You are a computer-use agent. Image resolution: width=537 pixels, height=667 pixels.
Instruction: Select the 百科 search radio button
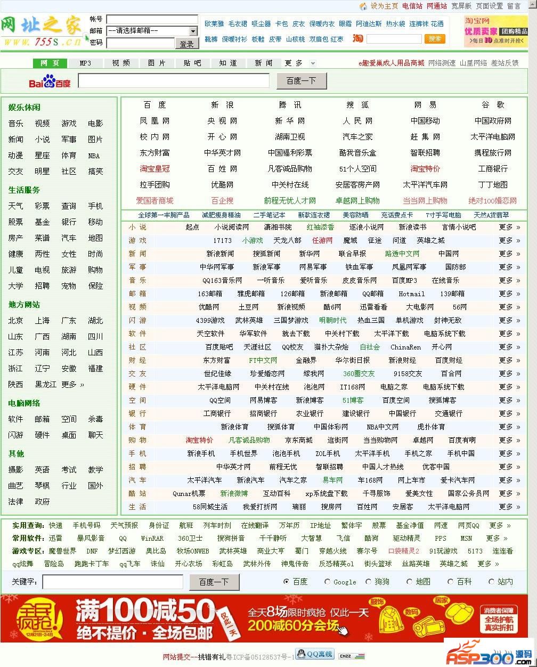(x=450, y=582)
